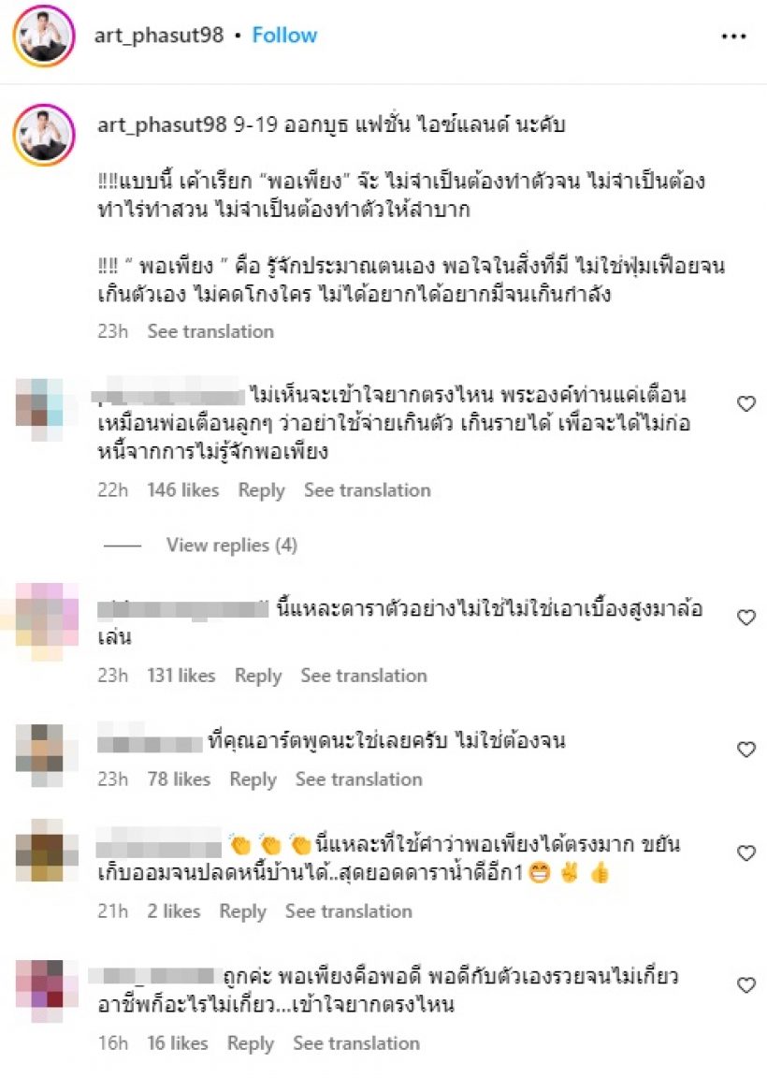Open the caption author's avatar
The height and width of the screenshot is (1078, 767).
pos(44,135)
